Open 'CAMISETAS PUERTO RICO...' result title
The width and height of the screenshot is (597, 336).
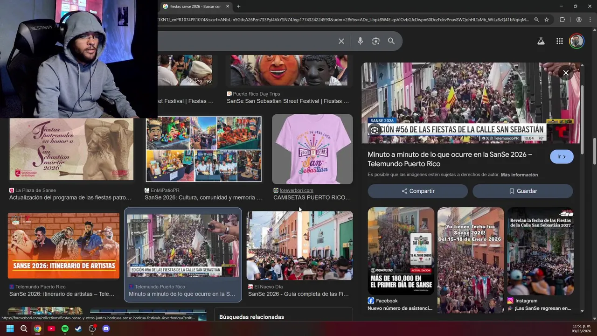pyautogui.click(x=312, y=198)
